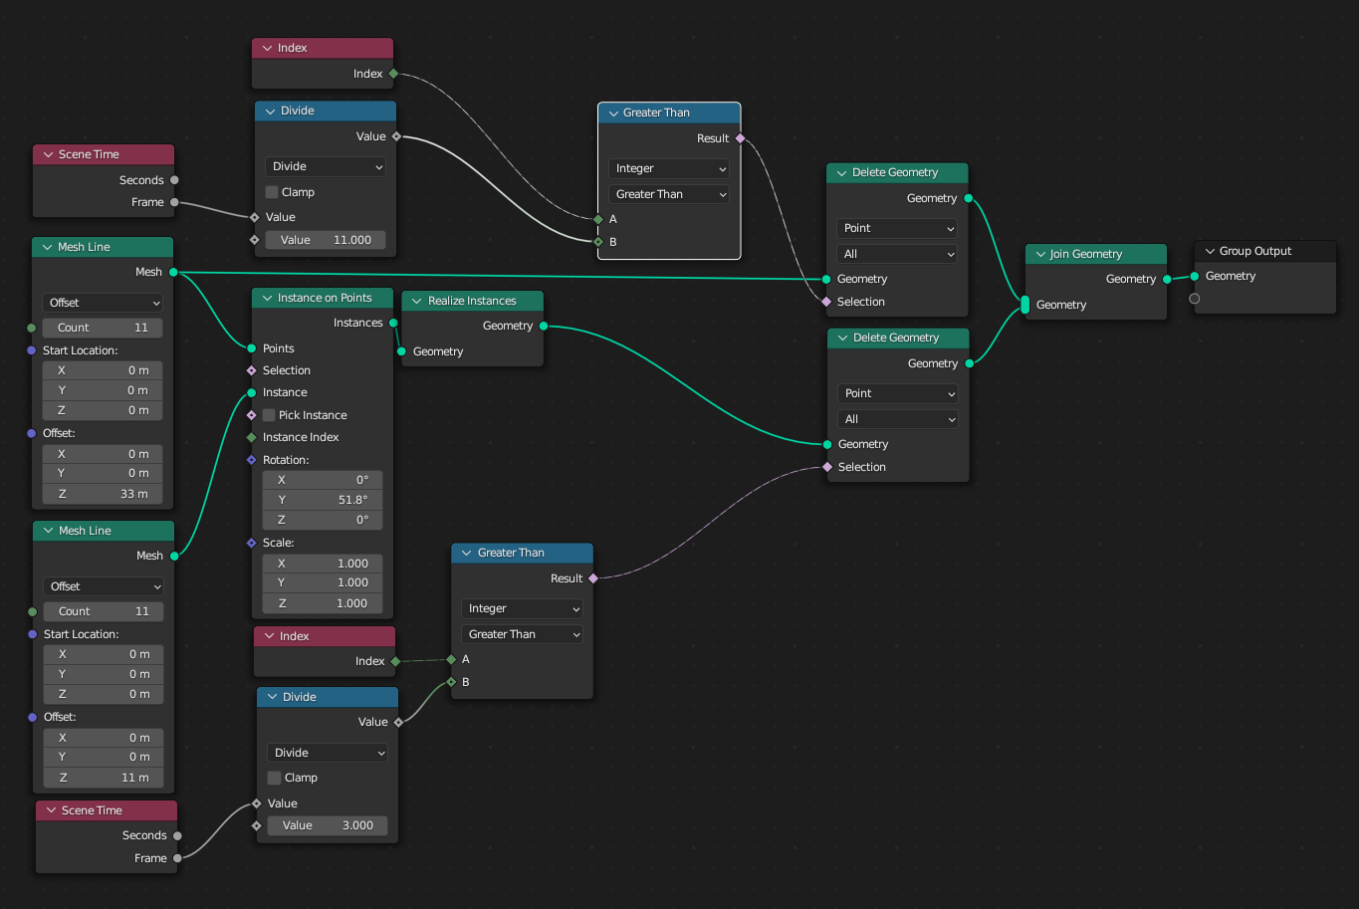The image size is (1359, 909).
Task: Click the Result output socket on selected Greater Than
Action: tap(740, 138)
